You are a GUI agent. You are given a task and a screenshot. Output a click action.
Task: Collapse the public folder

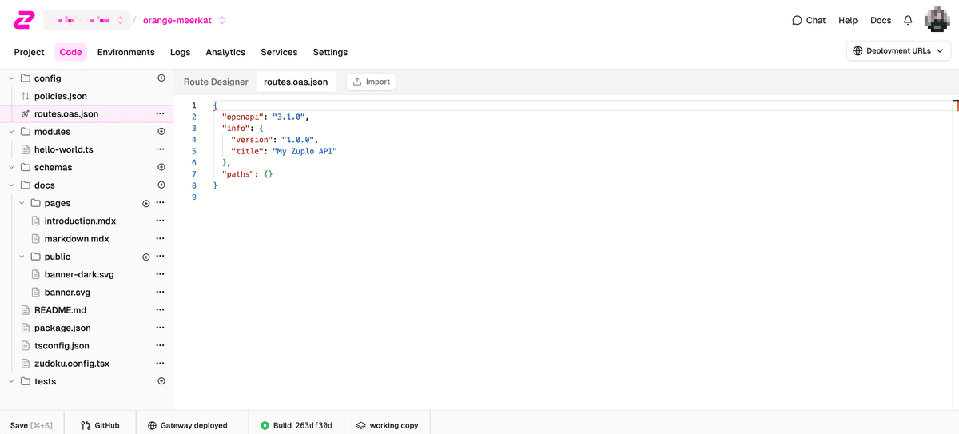[x=22, y=257]
